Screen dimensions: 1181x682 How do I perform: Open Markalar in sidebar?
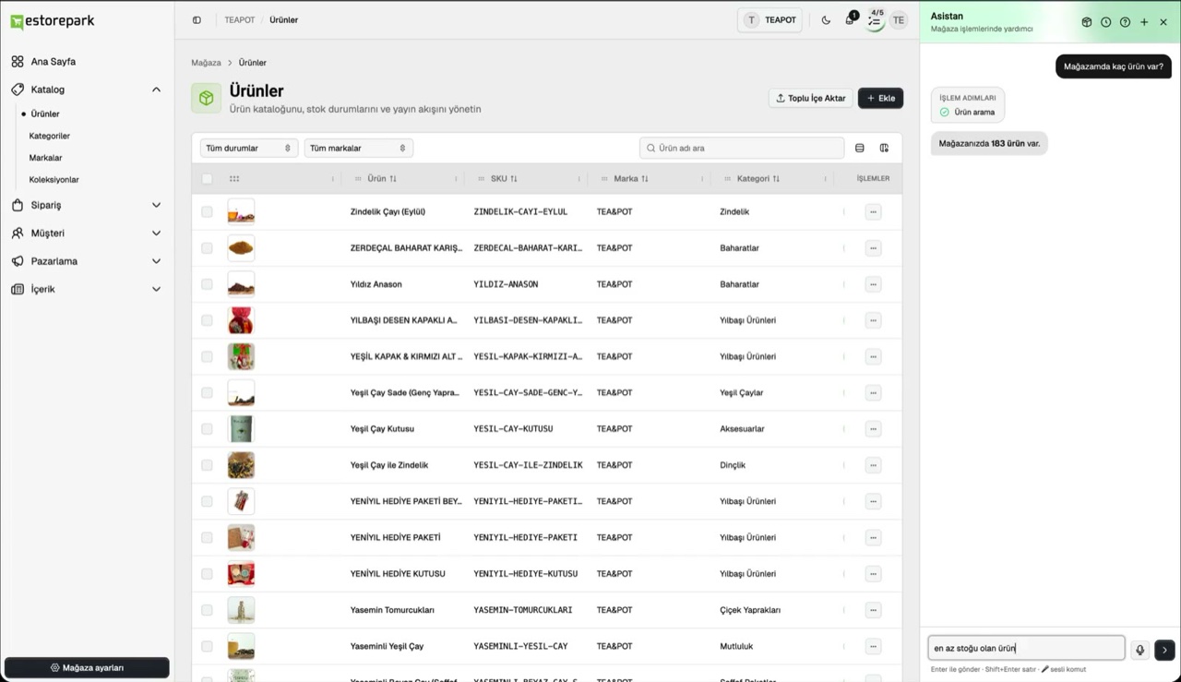(x=45, y=158)
